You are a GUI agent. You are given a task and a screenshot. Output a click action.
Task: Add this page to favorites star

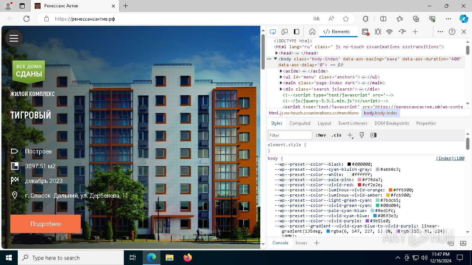coord(346,19)
